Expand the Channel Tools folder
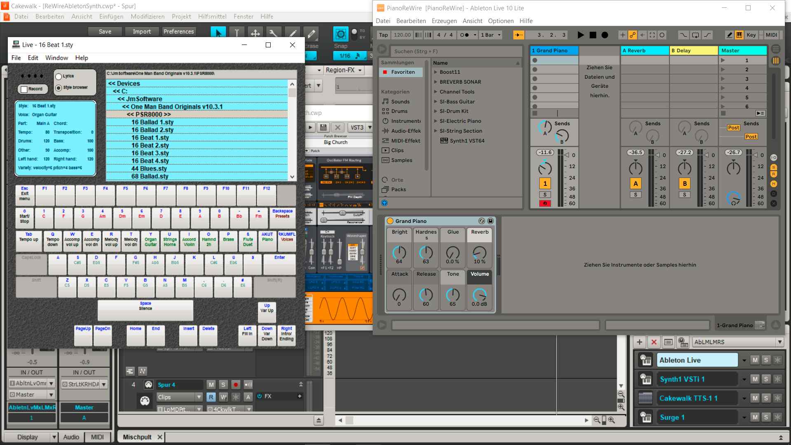Viewport: 791px width, 445px height. (x=435, y=92)
